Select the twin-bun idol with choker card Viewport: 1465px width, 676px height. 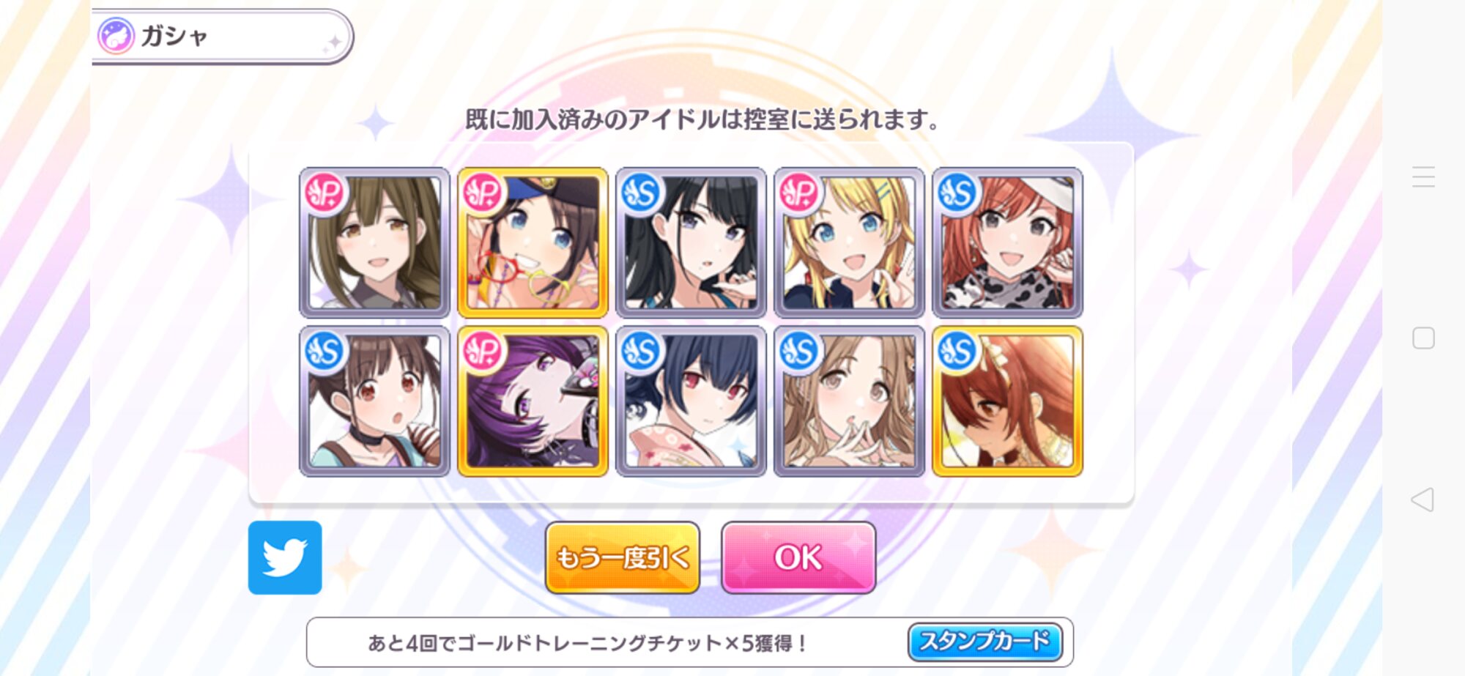[x=374, y=401]
